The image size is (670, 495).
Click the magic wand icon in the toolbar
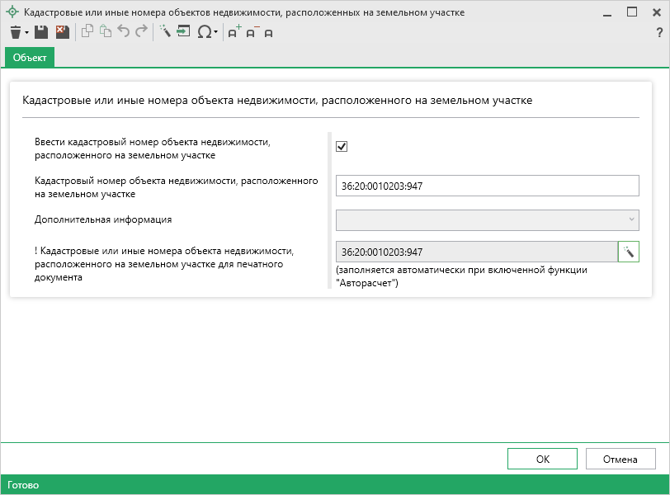(x=164, y=32)
